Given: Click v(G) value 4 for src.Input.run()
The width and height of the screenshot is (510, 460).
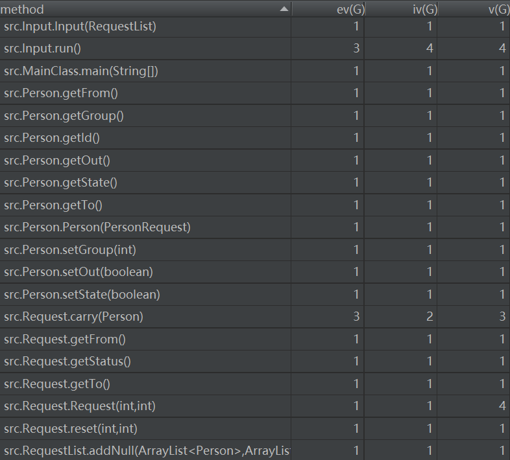Looking at the screenshot, I should (x=502, y=49).
